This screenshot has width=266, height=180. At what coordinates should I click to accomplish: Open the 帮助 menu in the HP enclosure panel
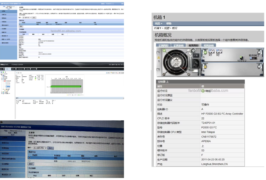point(169,23)
